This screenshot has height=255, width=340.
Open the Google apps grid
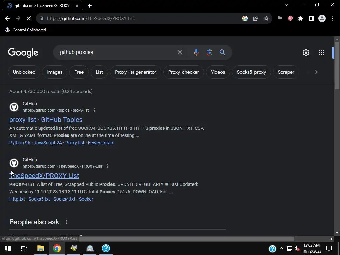(321, 53)
